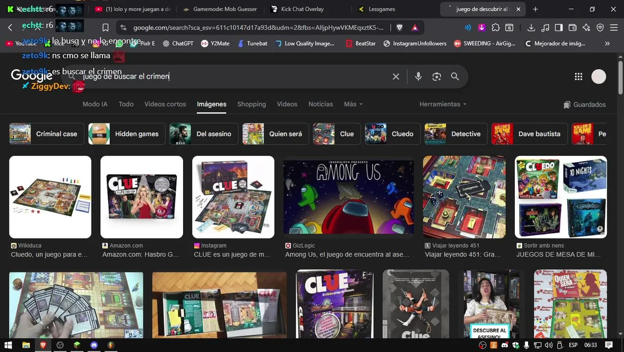
Task: Open the Among Us GizLogic image result
Action: click(348, 197)
